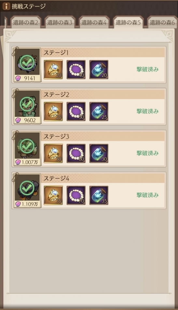This screenshot has height=310, width=178.
Task: Open the info icon beside 挑戦ステージ
Action: coord(6,6)
